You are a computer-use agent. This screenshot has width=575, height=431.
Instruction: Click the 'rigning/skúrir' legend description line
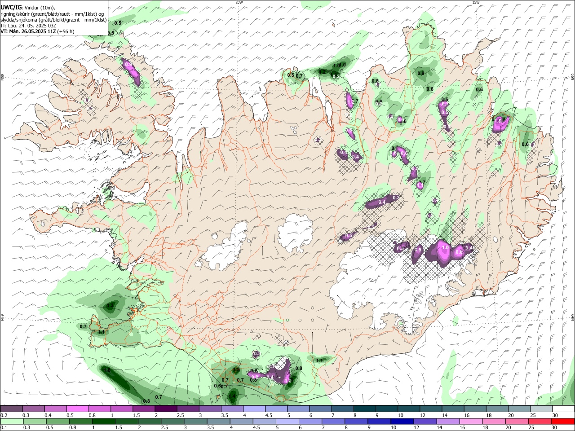coord(52,14)
